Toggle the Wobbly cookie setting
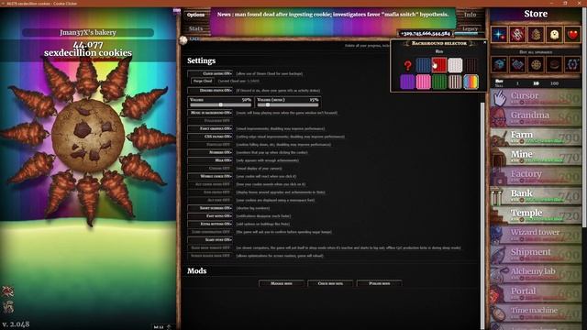This screenshot has height=330, width=587. 210,176
